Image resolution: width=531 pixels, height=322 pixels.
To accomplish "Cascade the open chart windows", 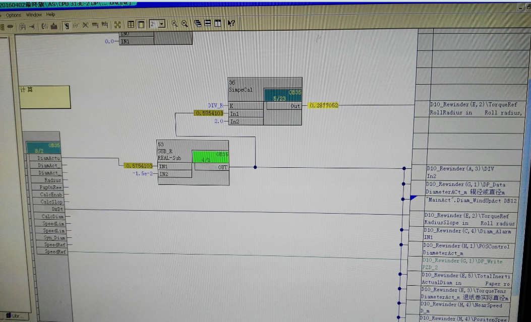I will coord(198,24).
